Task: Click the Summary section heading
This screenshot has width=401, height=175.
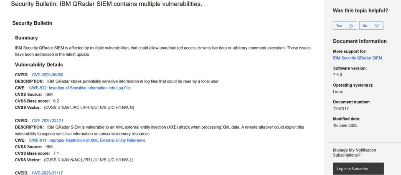Action: click(x=26, y=38)
